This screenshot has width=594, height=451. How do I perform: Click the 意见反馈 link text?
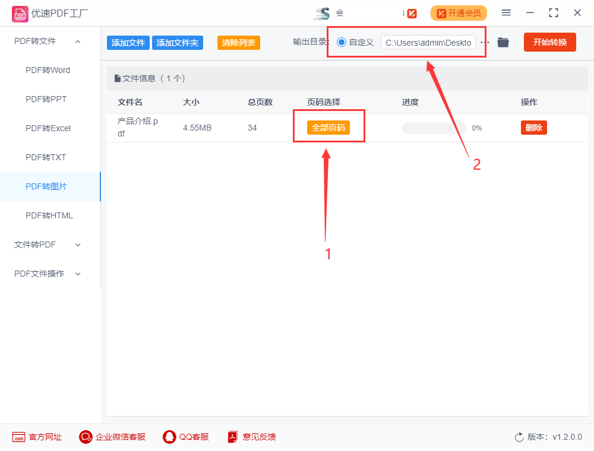click(x=259, y=437)
